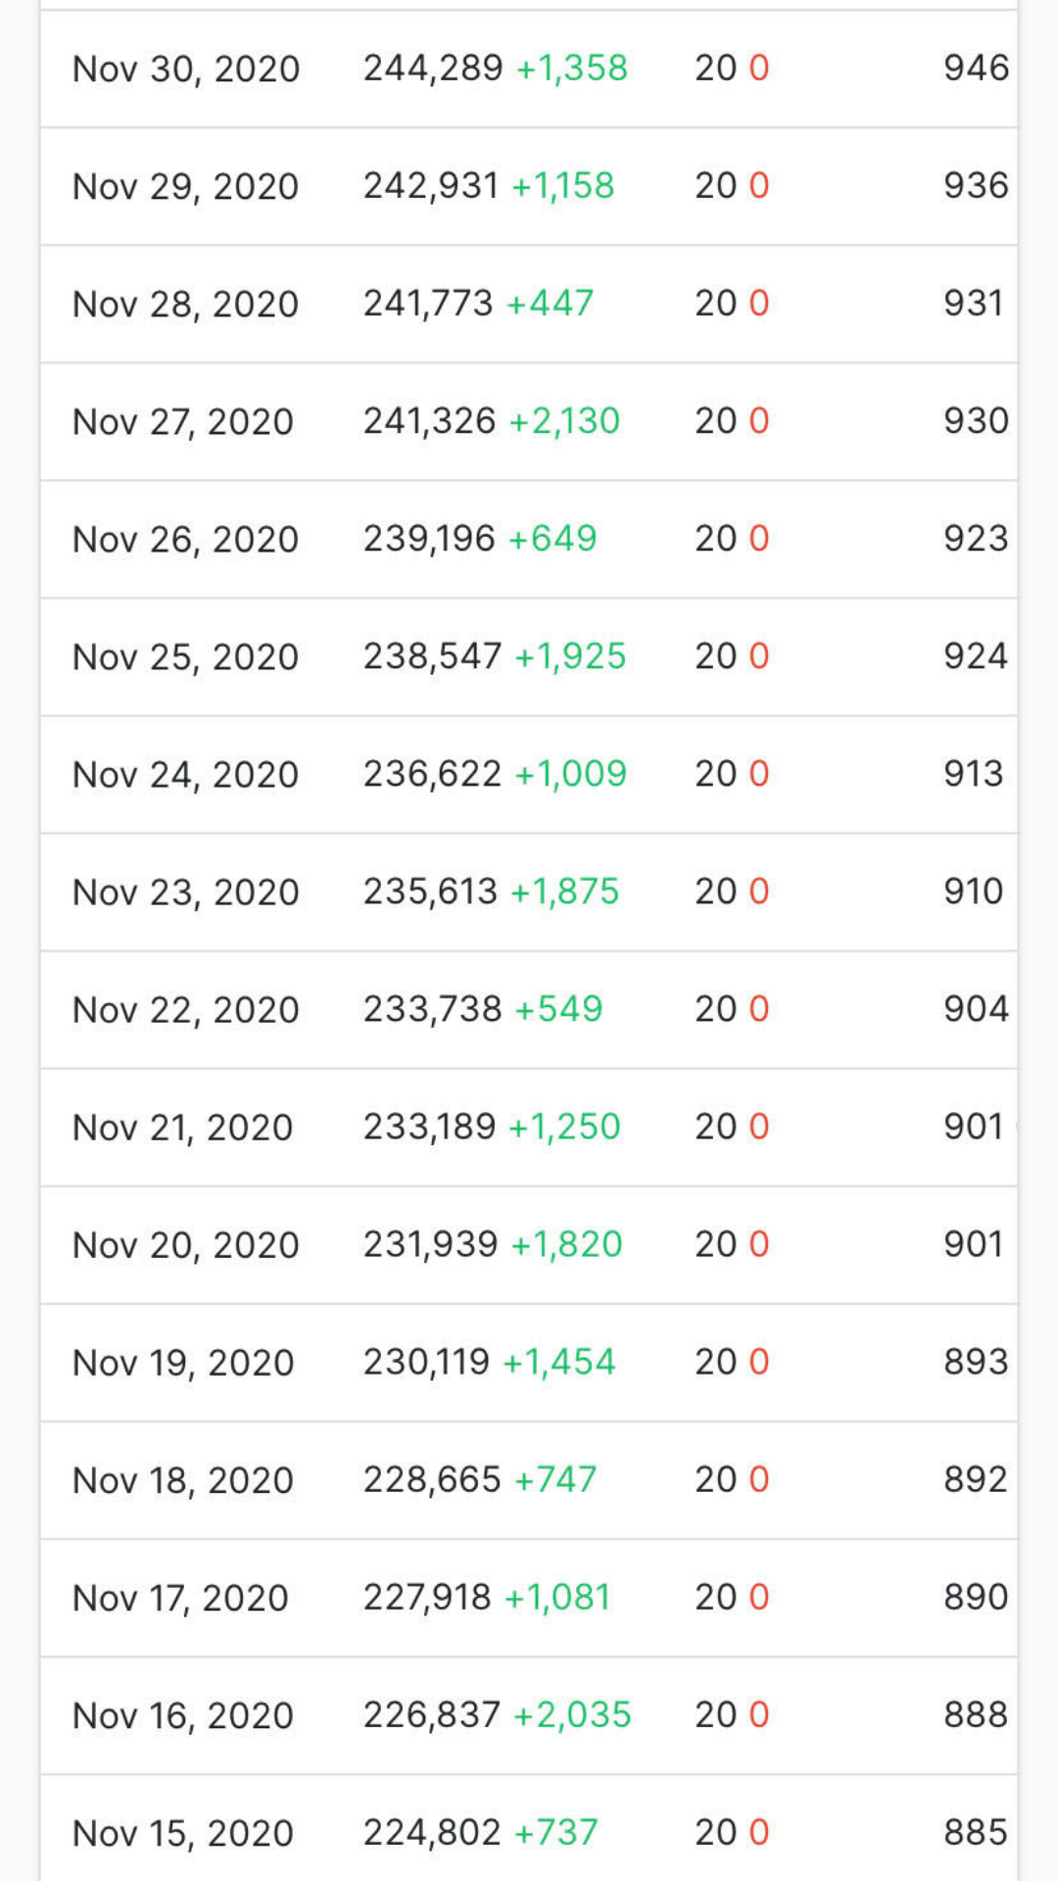1058x1881 pixels.
Task: Click the 20 value in Nov 16 row
Action: pyautogui.click(x=715, y=1713)
